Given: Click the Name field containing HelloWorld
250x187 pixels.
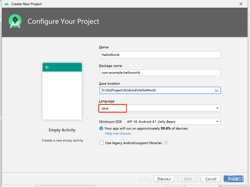Looking at the screenshot, I should coord(160,55).
